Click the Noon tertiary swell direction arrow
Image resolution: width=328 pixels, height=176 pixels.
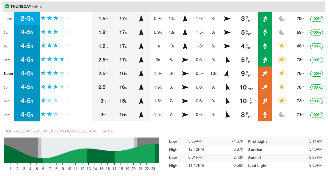tap(227, 73)
